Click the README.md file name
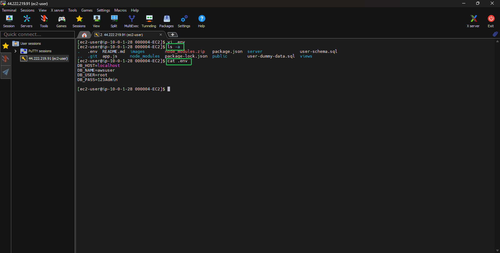 click(113, 52)
